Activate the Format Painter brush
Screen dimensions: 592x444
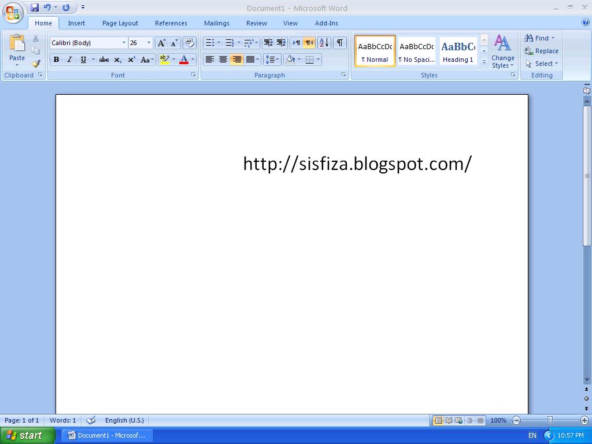coord(36,64)
